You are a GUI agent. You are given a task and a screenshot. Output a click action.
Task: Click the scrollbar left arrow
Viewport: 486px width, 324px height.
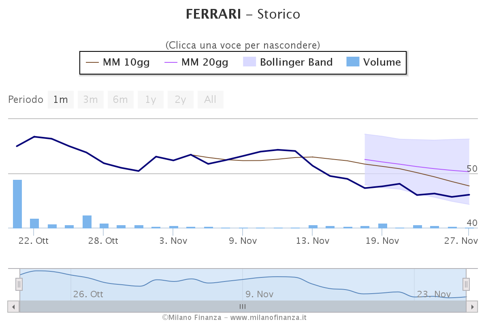pyautogui.click(x=13, y=307)
